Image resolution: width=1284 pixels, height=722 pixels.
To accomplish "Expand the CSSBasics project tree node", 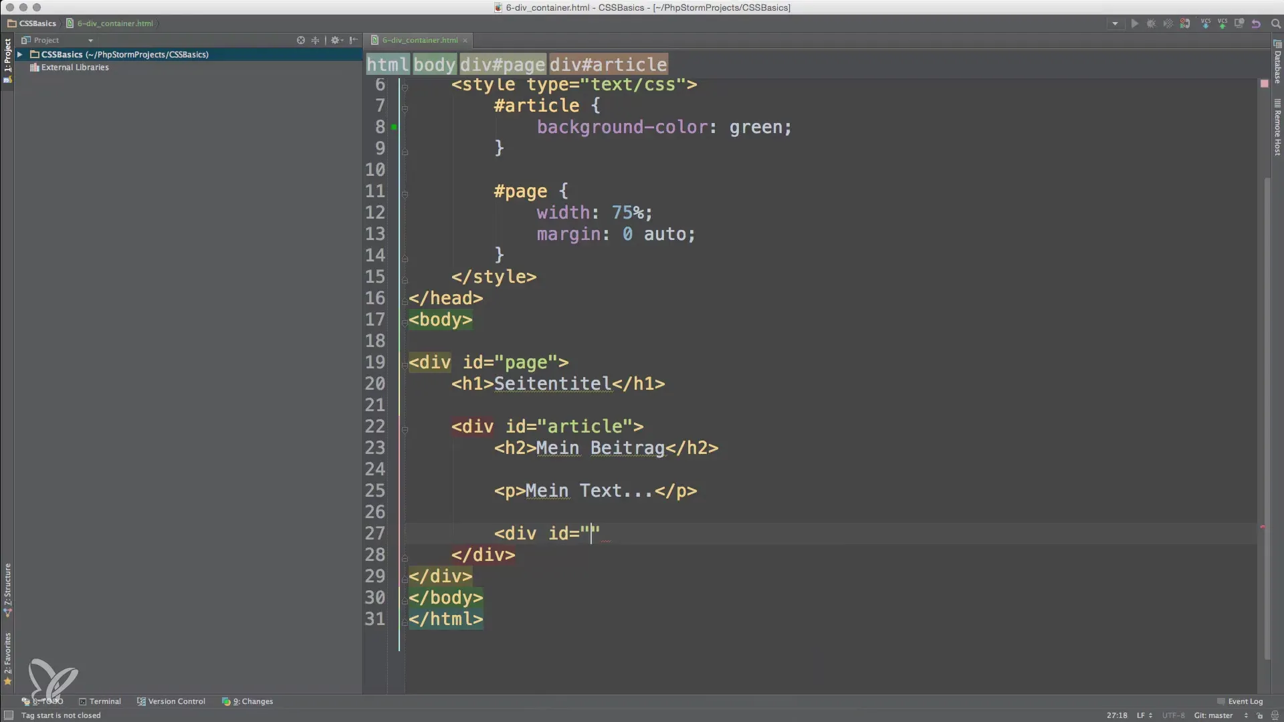I will (20, 55).
